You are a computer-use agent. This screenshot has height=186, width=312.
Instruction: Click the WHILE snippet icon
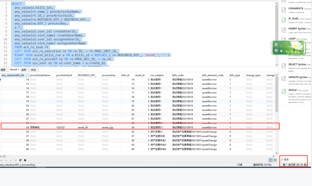tap(284, 92)
